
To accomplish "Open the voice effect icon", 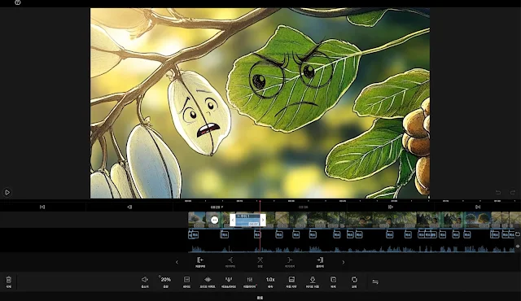I will [x=229, y=281].
